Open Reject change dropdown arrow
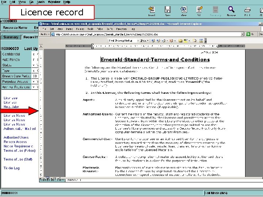 [175, 40]
